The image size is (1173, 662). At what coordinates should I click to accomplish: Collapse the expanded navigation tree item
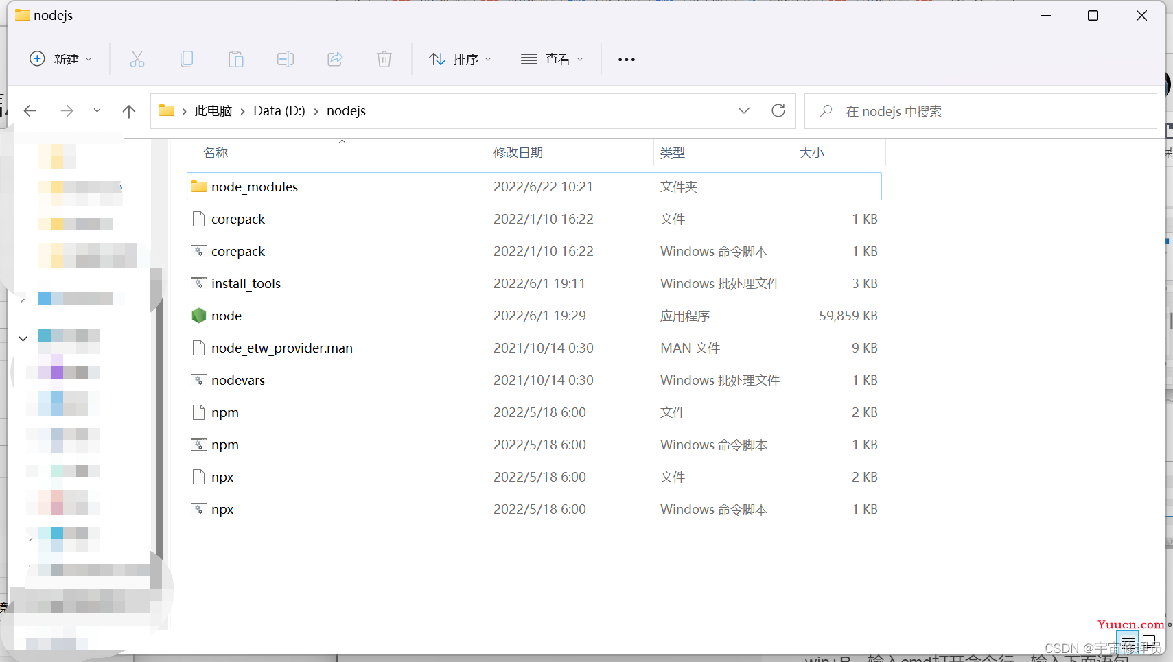(x=23, y=338)
